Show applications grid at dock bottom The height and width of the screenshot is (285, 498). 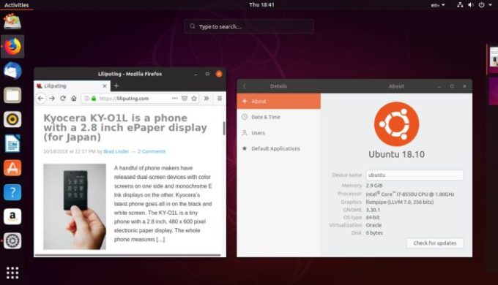[12, 273]
